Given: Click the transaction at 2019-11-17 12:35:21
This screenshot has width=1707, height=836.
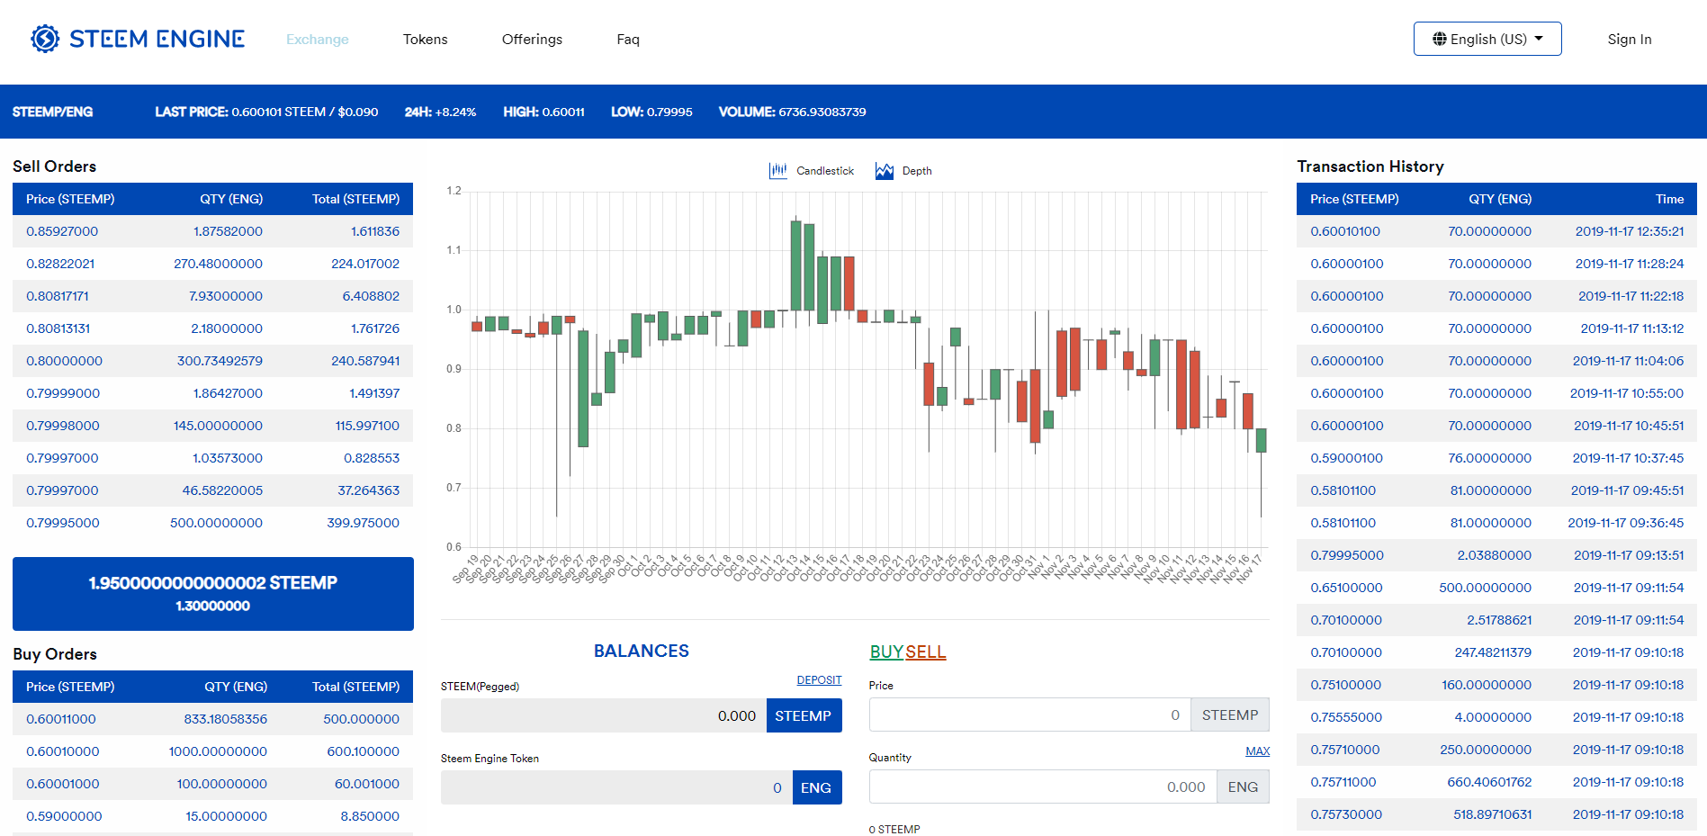Looking at the screenshot, I should [x=1496, y=231].
